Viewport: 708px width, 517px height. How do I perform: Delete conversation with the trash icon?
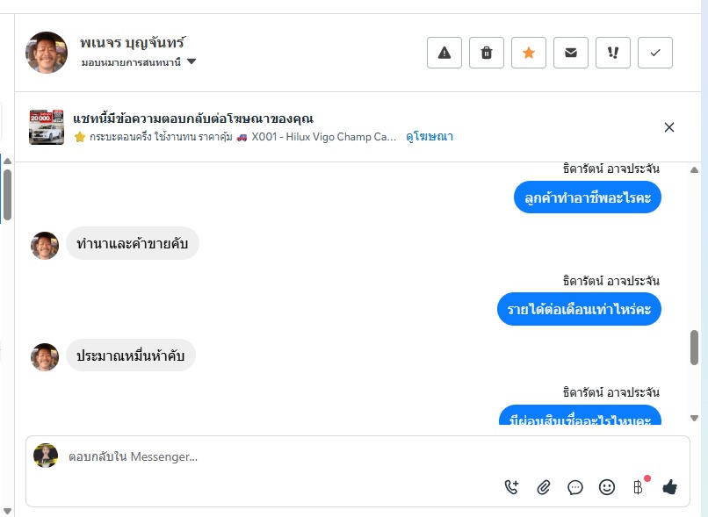tap(487, 53)
